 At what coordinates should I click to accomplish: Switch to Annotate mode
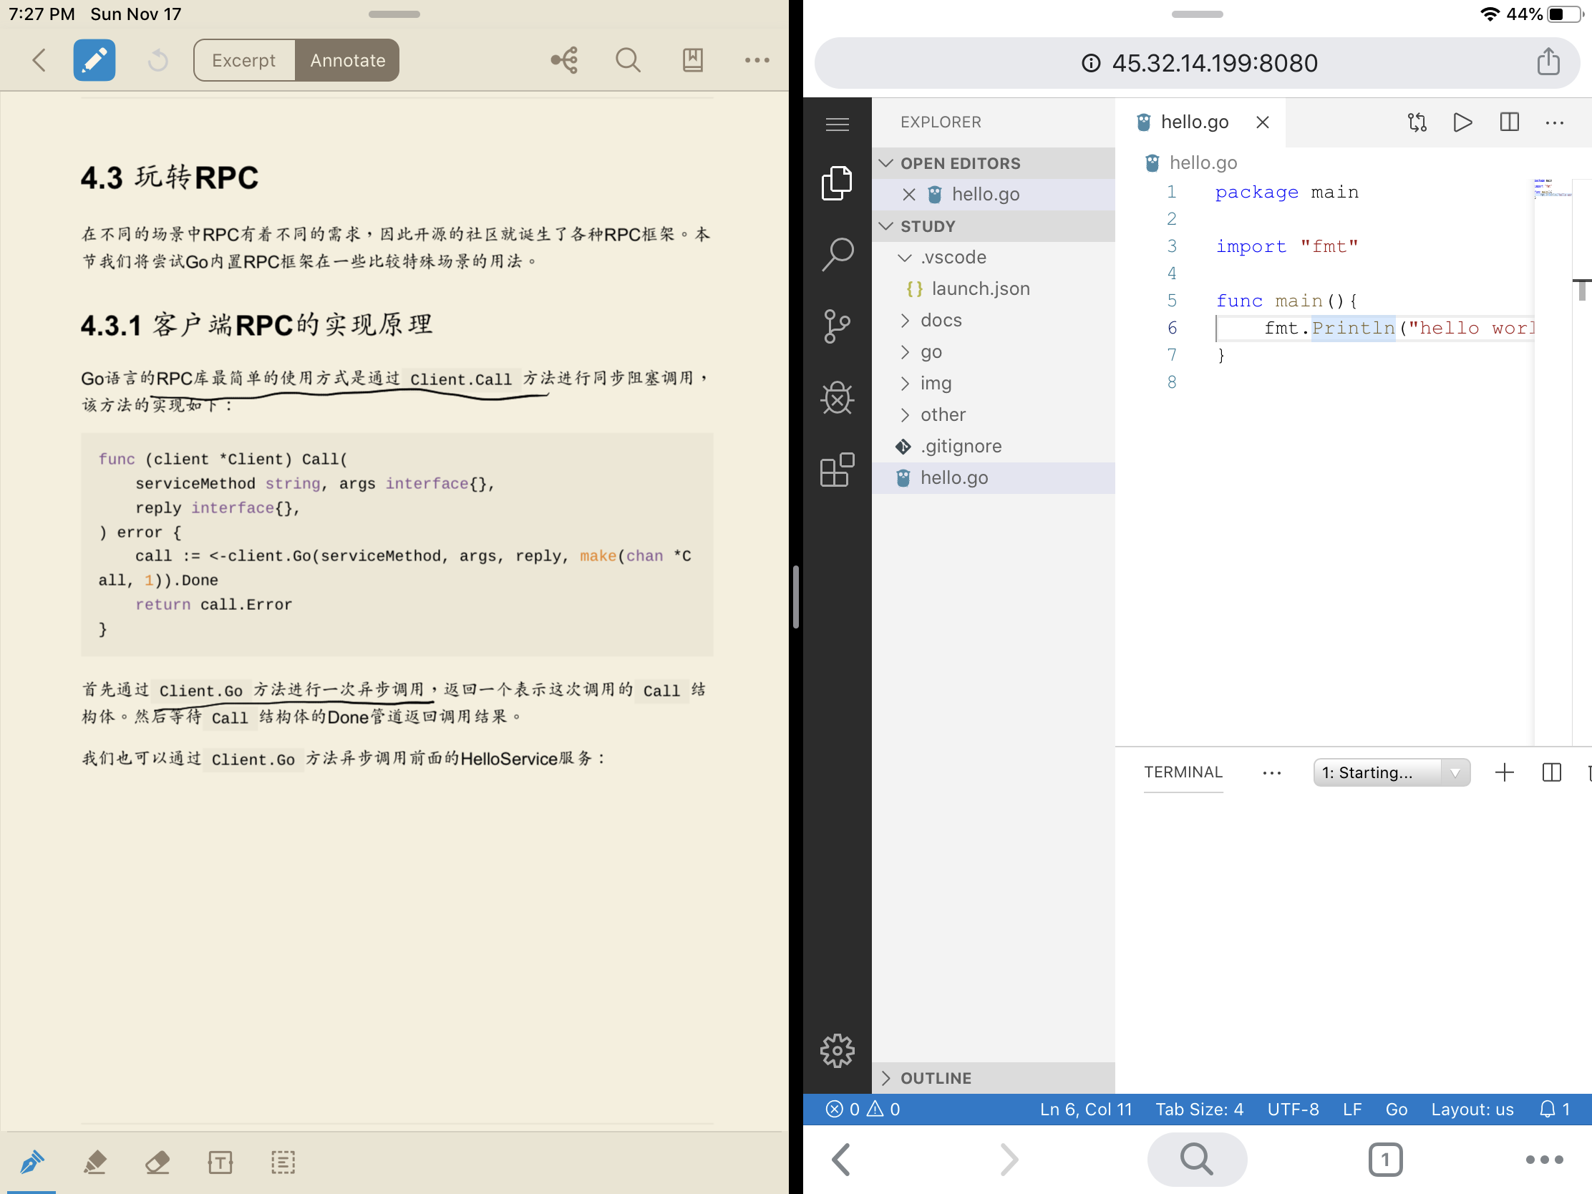348,60
